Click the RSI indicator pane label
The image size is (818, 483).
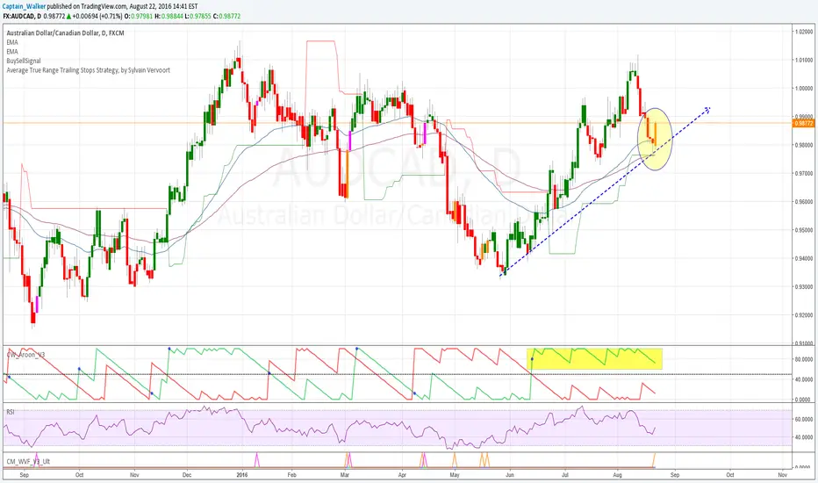(11, 412)
